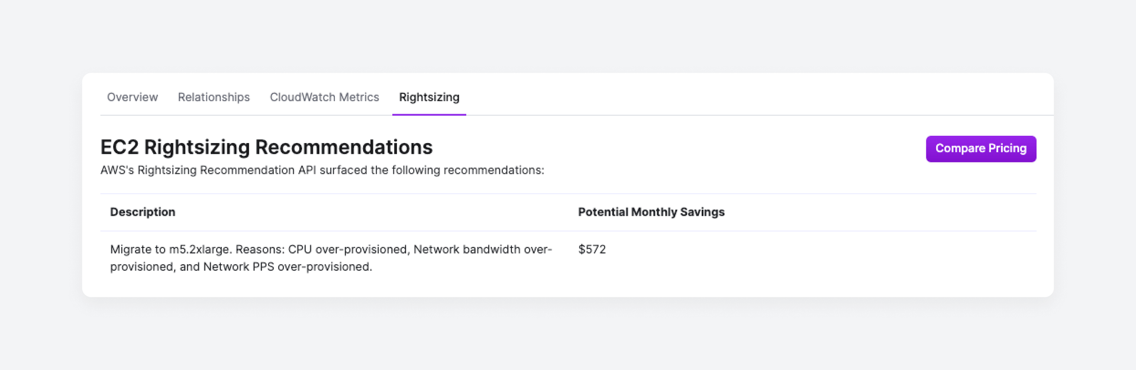The width and height of the screenshot is (1136, 370).
Task: Click the purple tab underline indicator
Action: pyautogui.click(x=429, y=113)
